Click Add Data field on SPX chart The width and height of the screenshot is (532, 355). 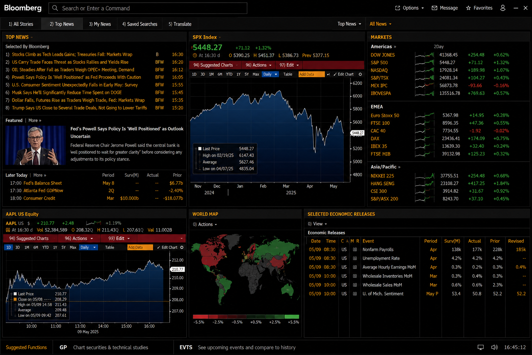click(311, 74)
